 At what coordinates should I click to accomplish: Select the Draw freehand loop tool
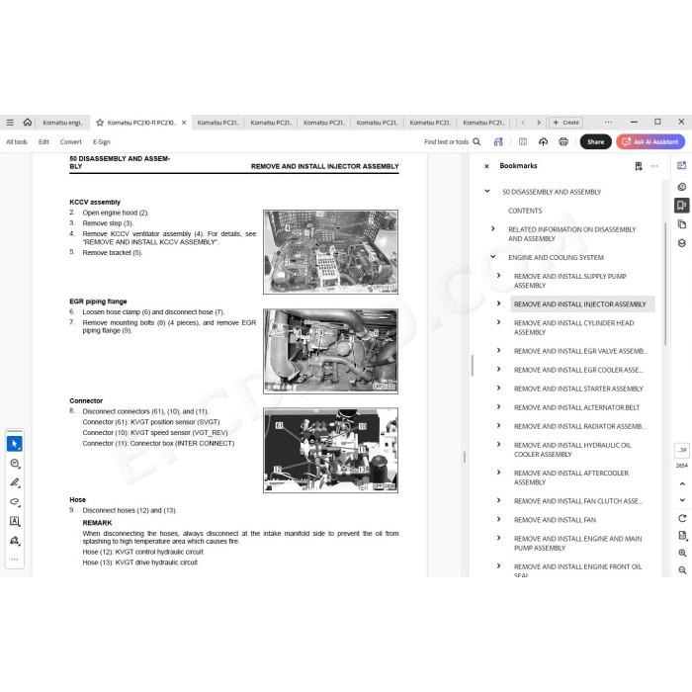click(x=15, y=502)
